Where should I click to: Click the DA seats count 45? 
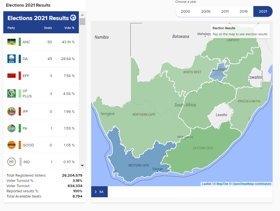[50, 59]
